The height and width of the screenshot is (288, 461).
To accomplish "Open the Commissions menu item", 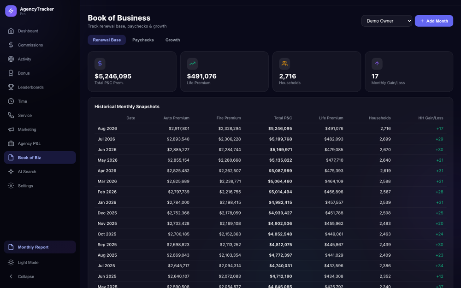I will (30, 45).
